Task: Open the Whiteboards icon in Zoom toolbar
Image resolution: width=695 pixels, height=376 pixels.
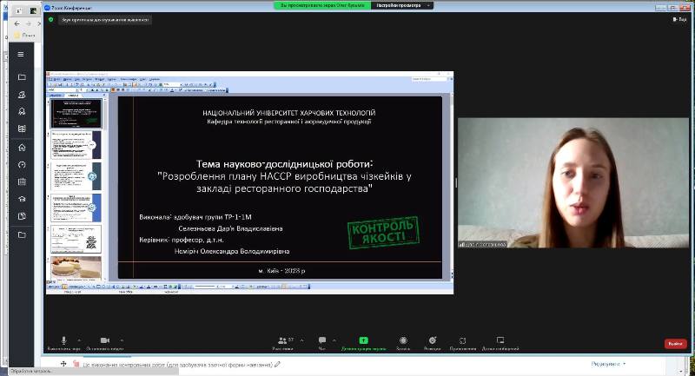Action: pyautogui.click(x=500, y=340)
